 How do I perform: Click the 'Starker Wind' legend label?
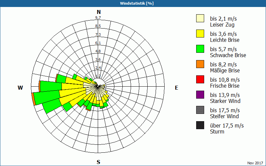[225, 101]
